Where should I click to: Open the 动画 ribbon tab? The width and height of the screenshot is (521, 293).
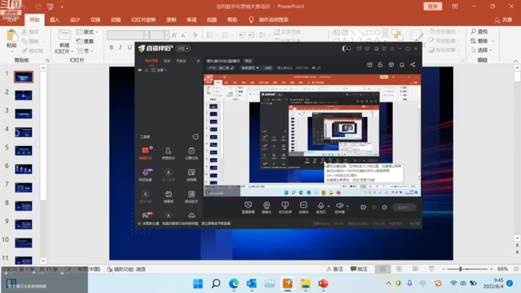116,20
